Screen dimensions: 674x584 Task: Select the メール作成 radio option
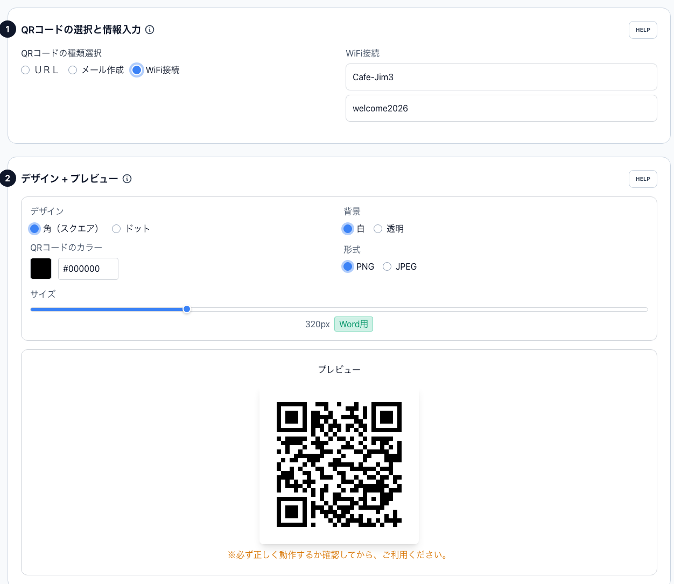(73, 70)
